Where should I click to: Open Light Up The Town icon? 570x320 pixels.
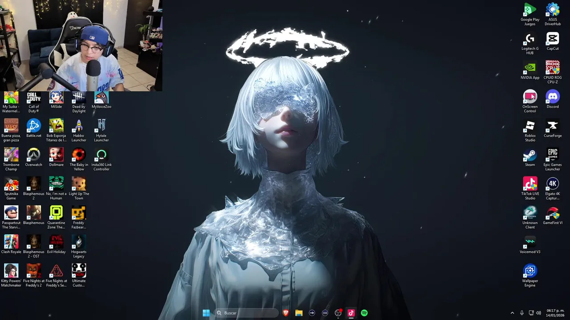point(79,189)
